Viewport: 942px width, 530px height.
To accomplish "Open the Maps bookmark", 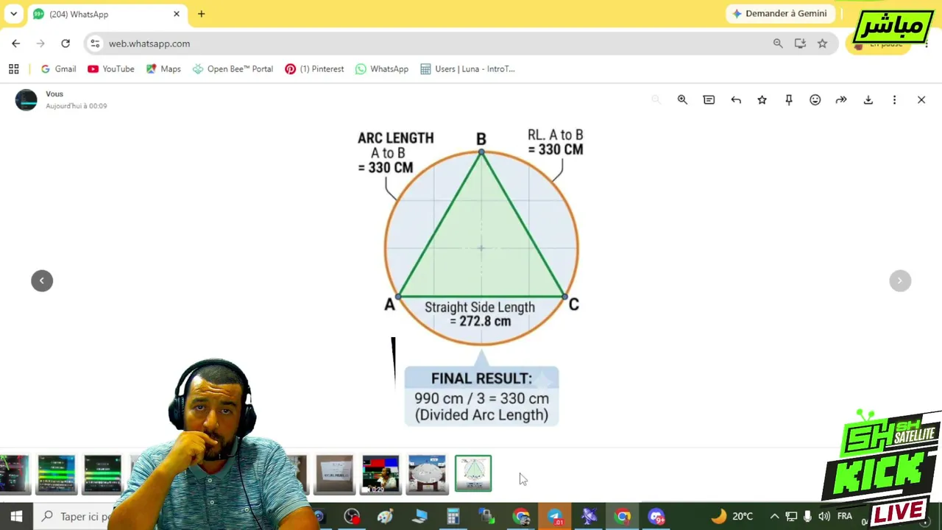I will [163, 69].
